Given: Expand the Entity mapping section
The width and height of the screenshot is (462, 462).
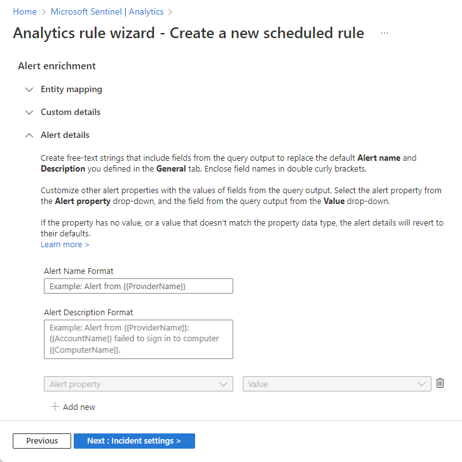Looking at the screenshot, I should click(71, 90).
